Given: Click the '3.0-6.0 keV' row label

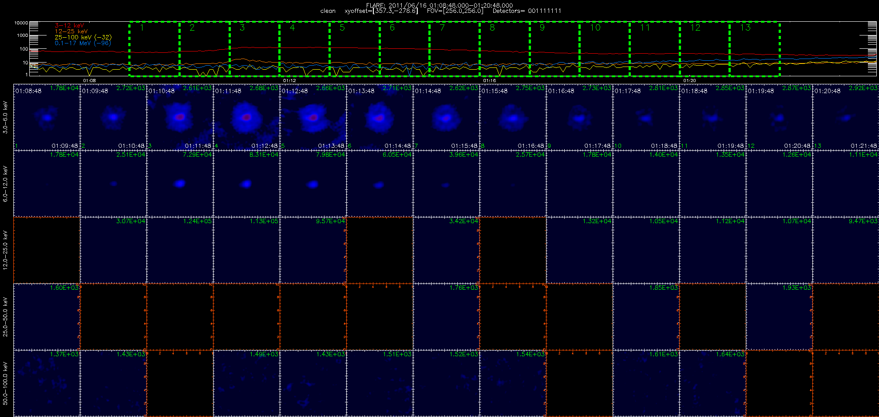Looking at the screenshot, I should [5, 117].
